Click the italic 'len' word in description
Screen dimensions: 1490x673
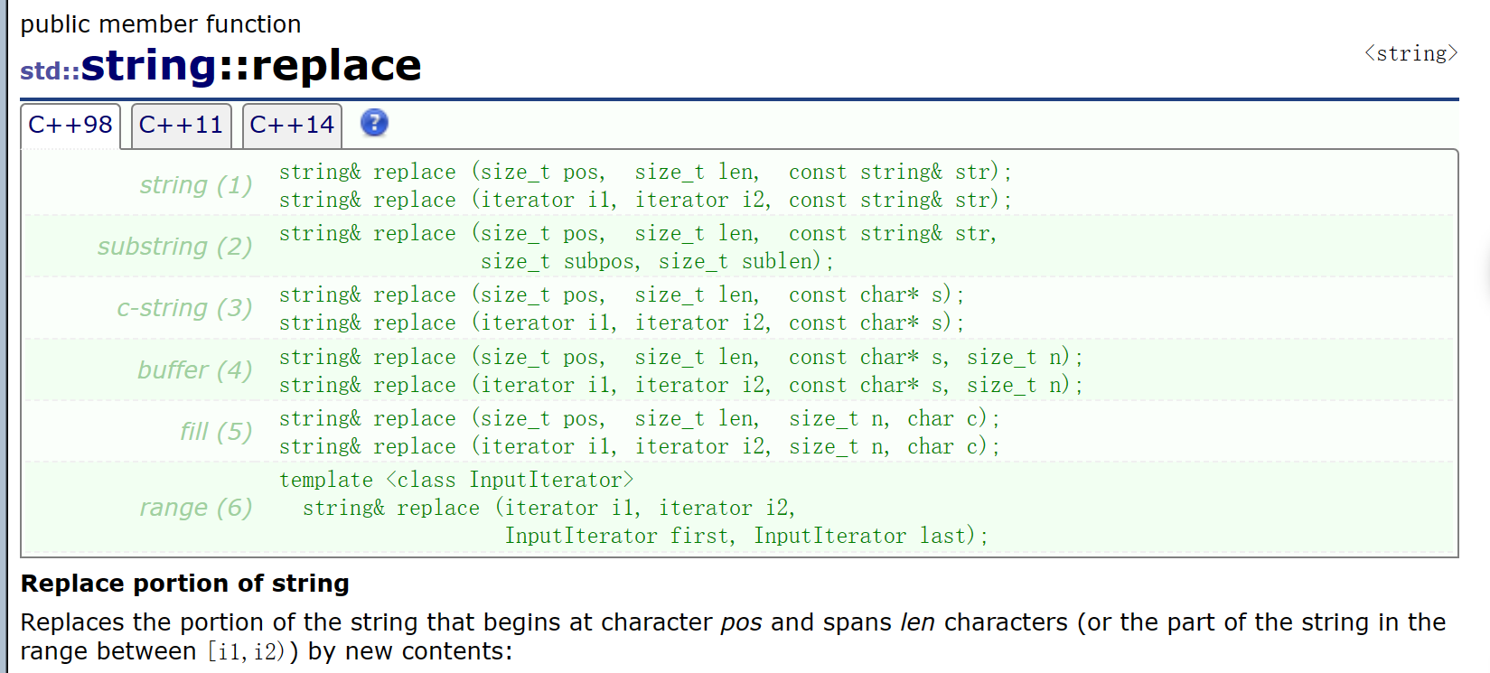[917, 622]
